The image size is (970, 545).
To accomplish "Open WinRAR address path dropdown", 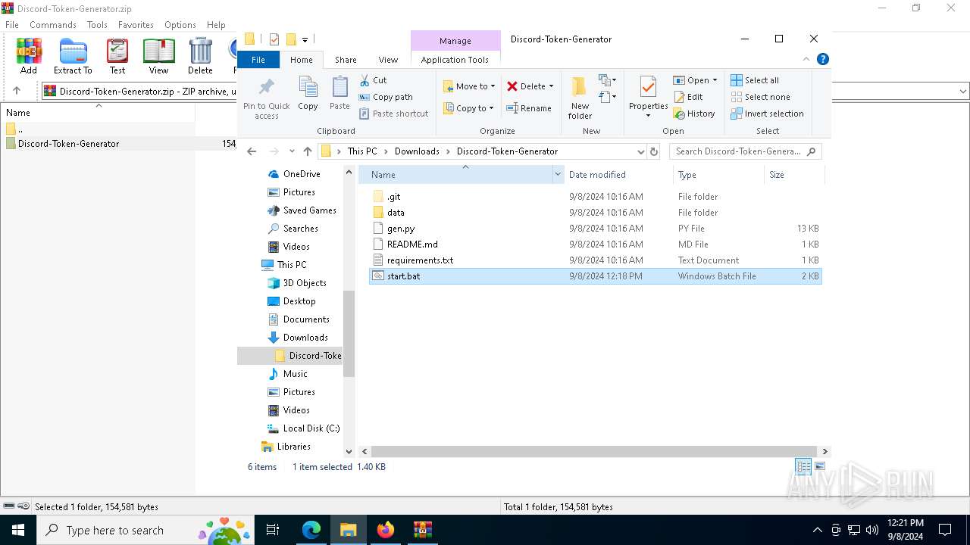I will pos(963,91).
